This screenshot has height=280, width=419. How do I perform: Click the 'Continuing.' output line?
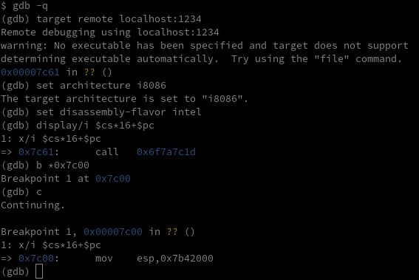(33, 205)
